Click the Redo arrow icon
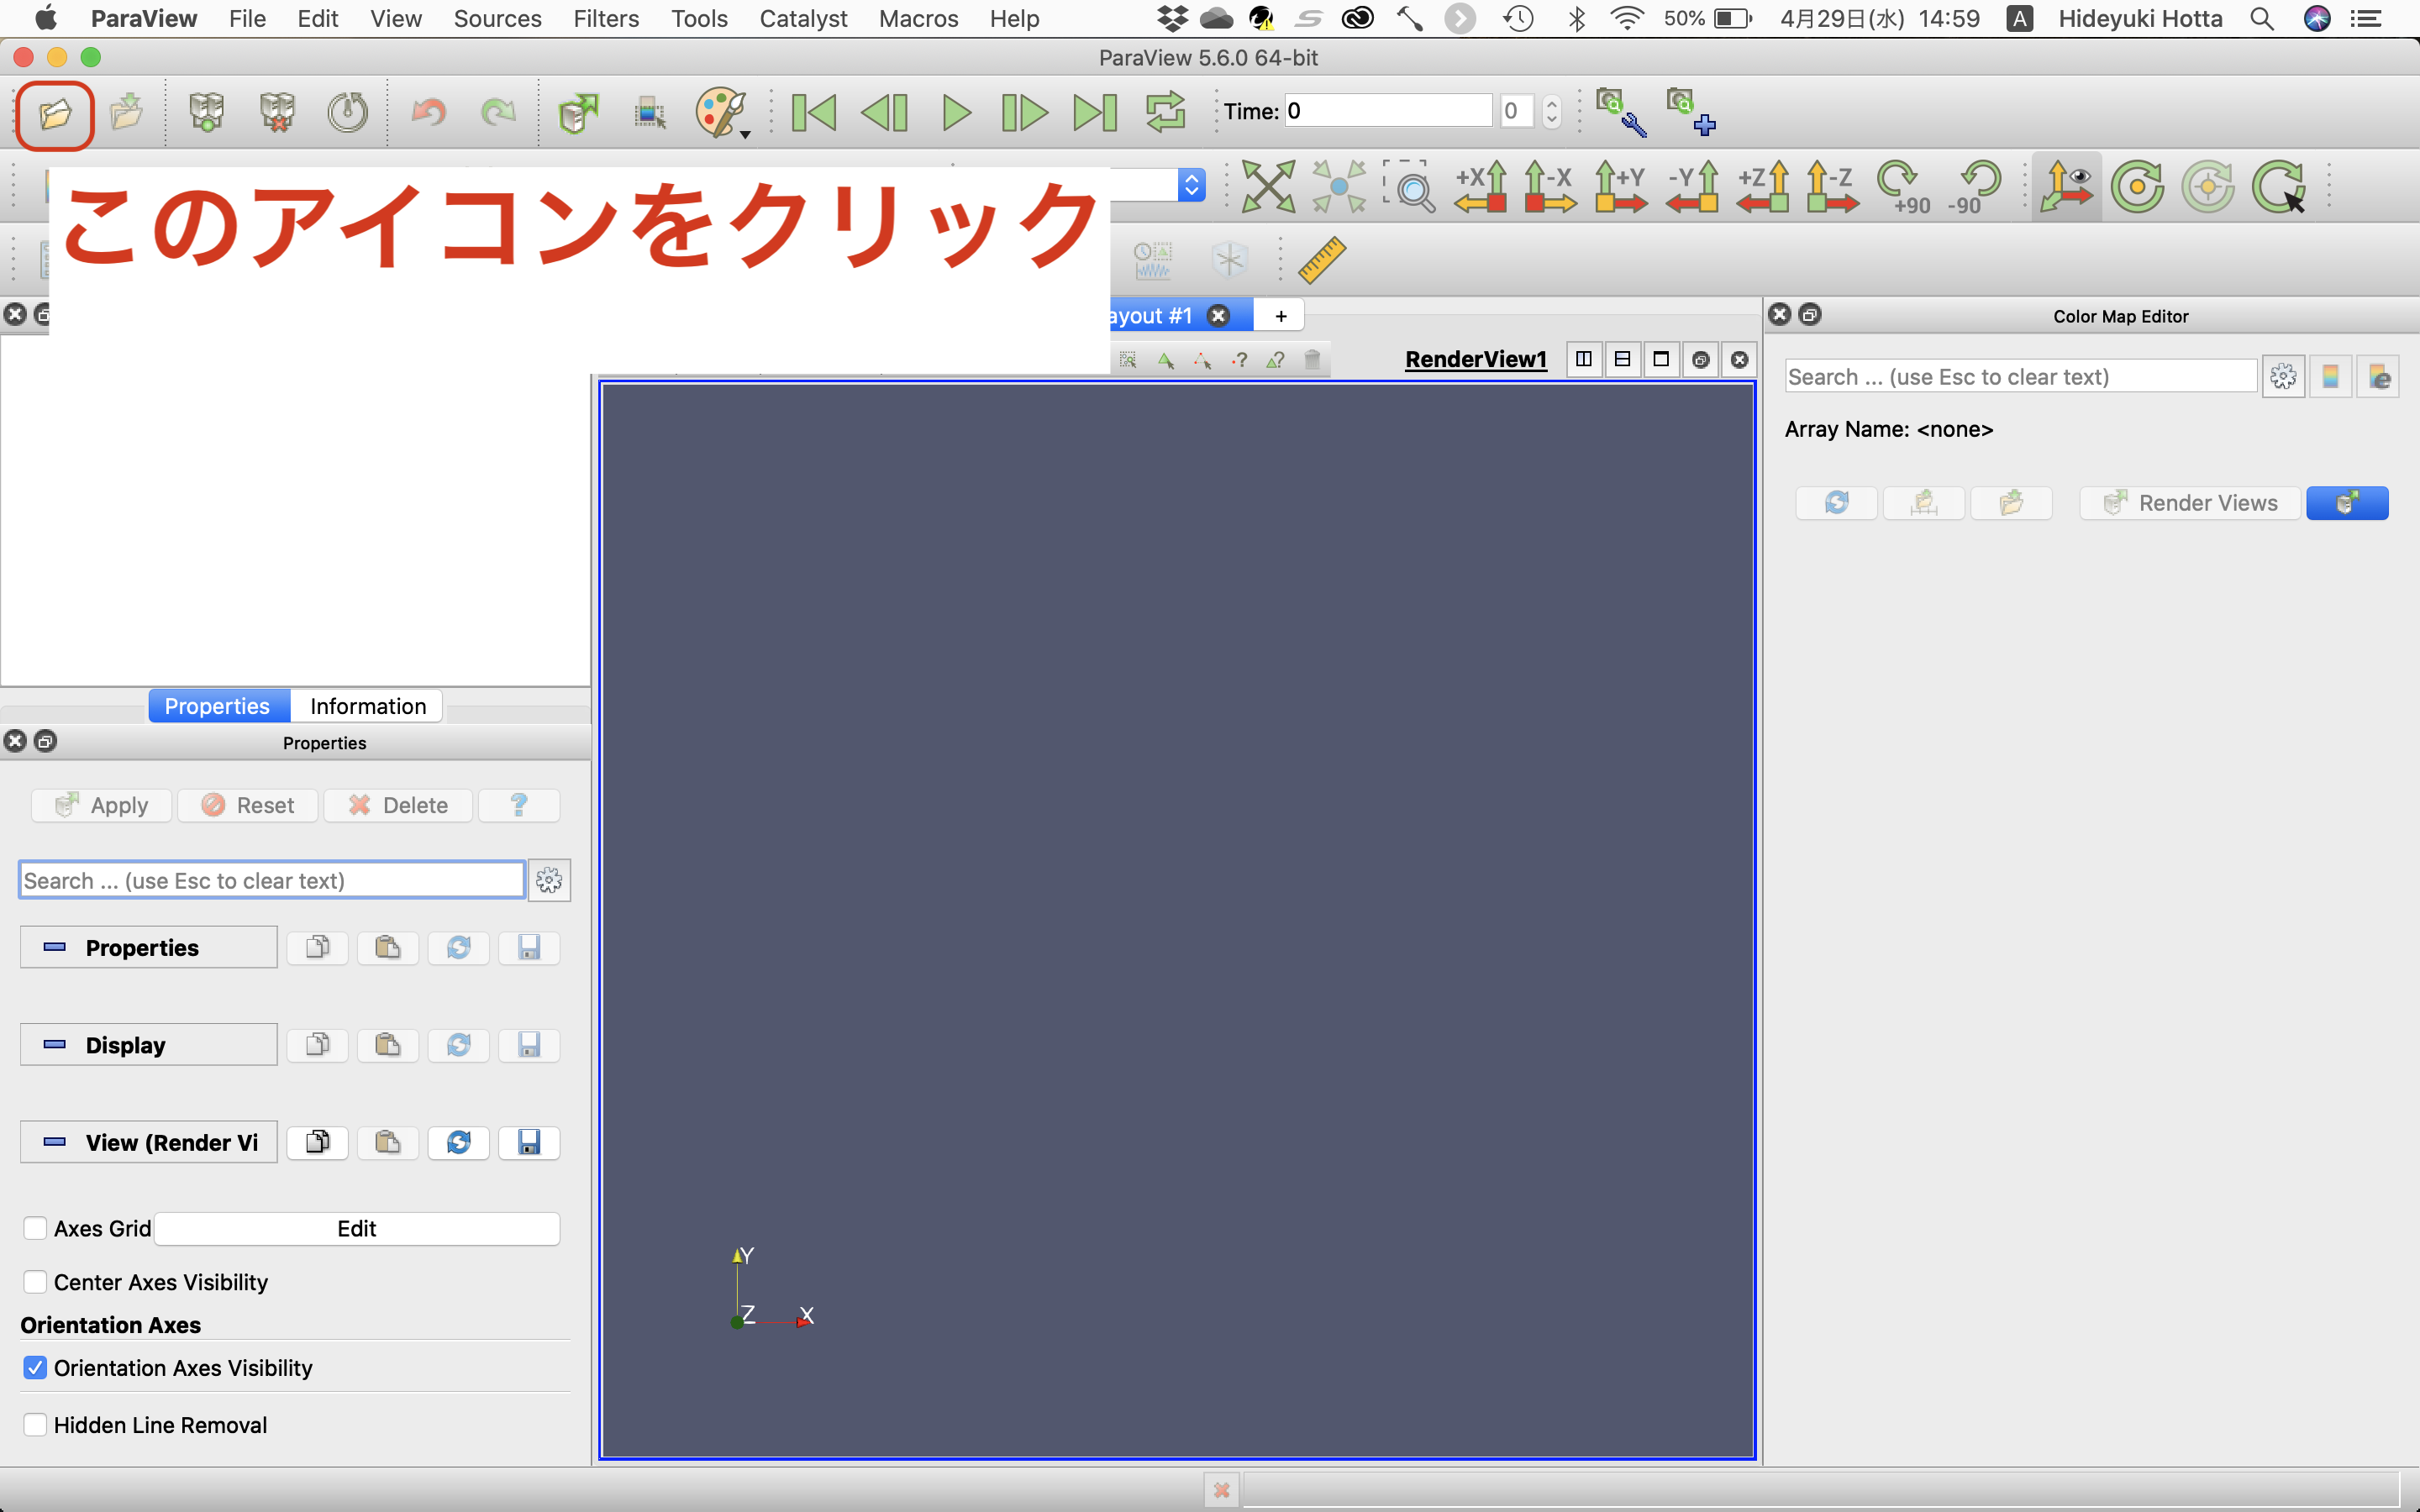This screenshot has width=2420, height=1512. (x=498, y=112)
